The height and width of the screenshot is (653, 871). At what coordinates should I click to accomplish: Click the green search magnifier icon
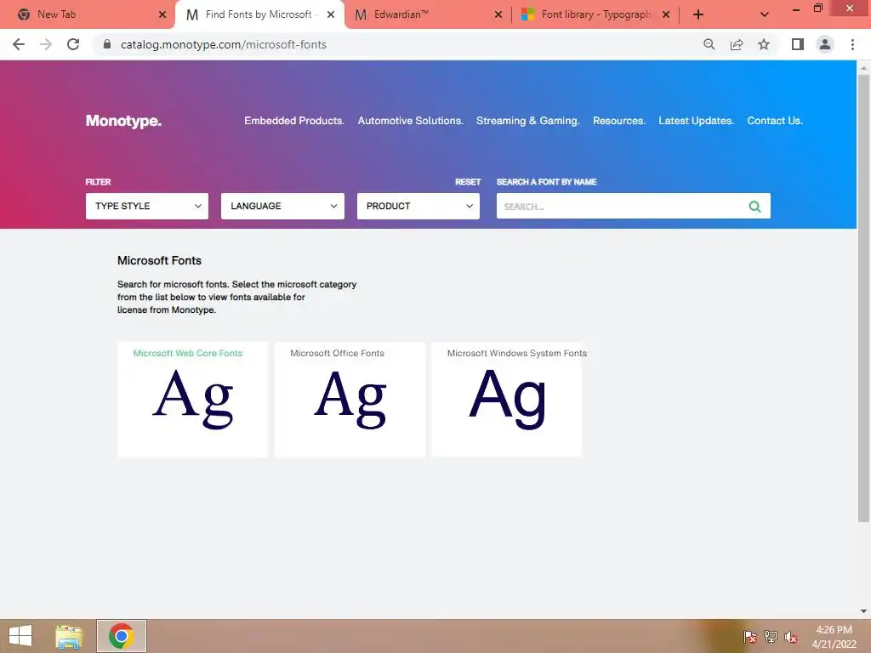pos(755,207)
